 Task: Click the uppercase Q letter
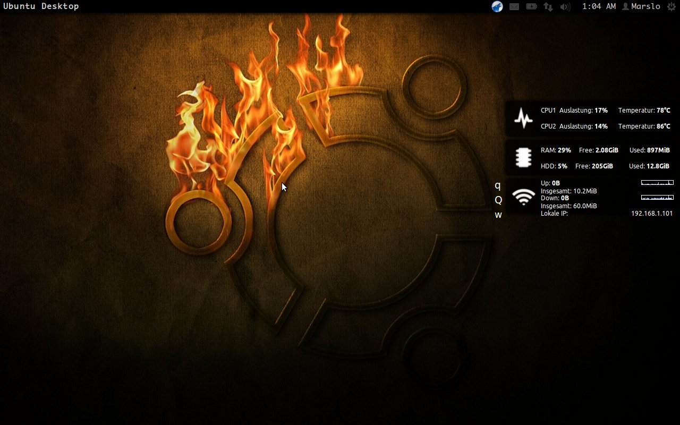coord(498,200)
